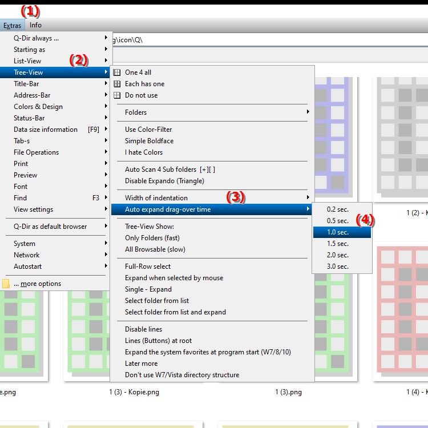Screen dimensions: 428x428
Task: Toggle Use Color-Filter option
Action: (x=212, y=130)
